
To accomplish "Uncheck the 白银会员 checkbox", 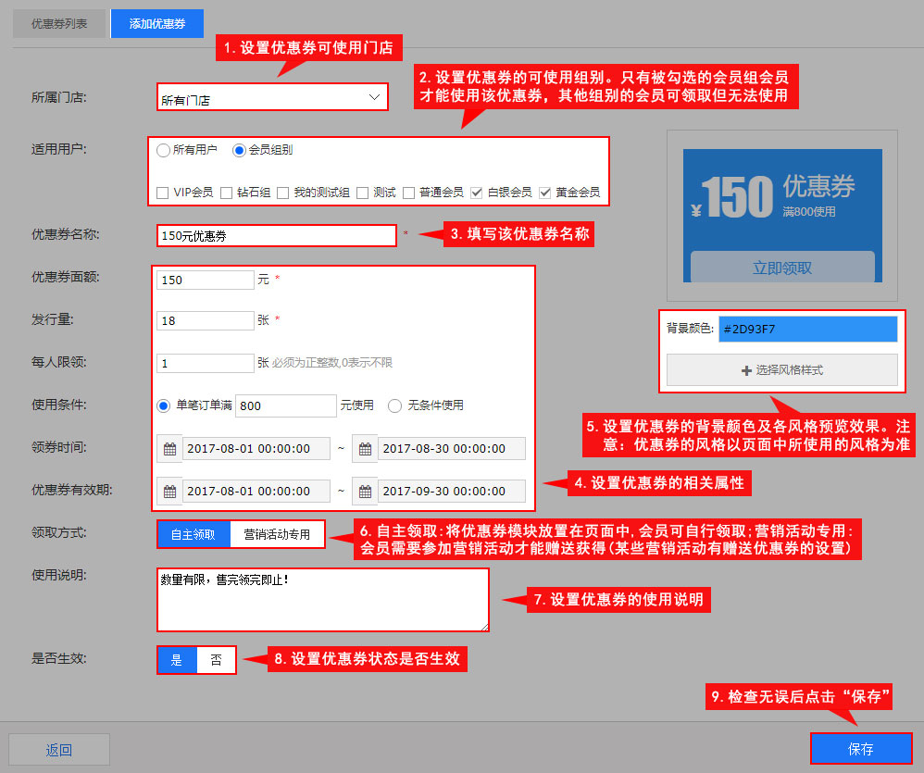I will click(477, 193).
